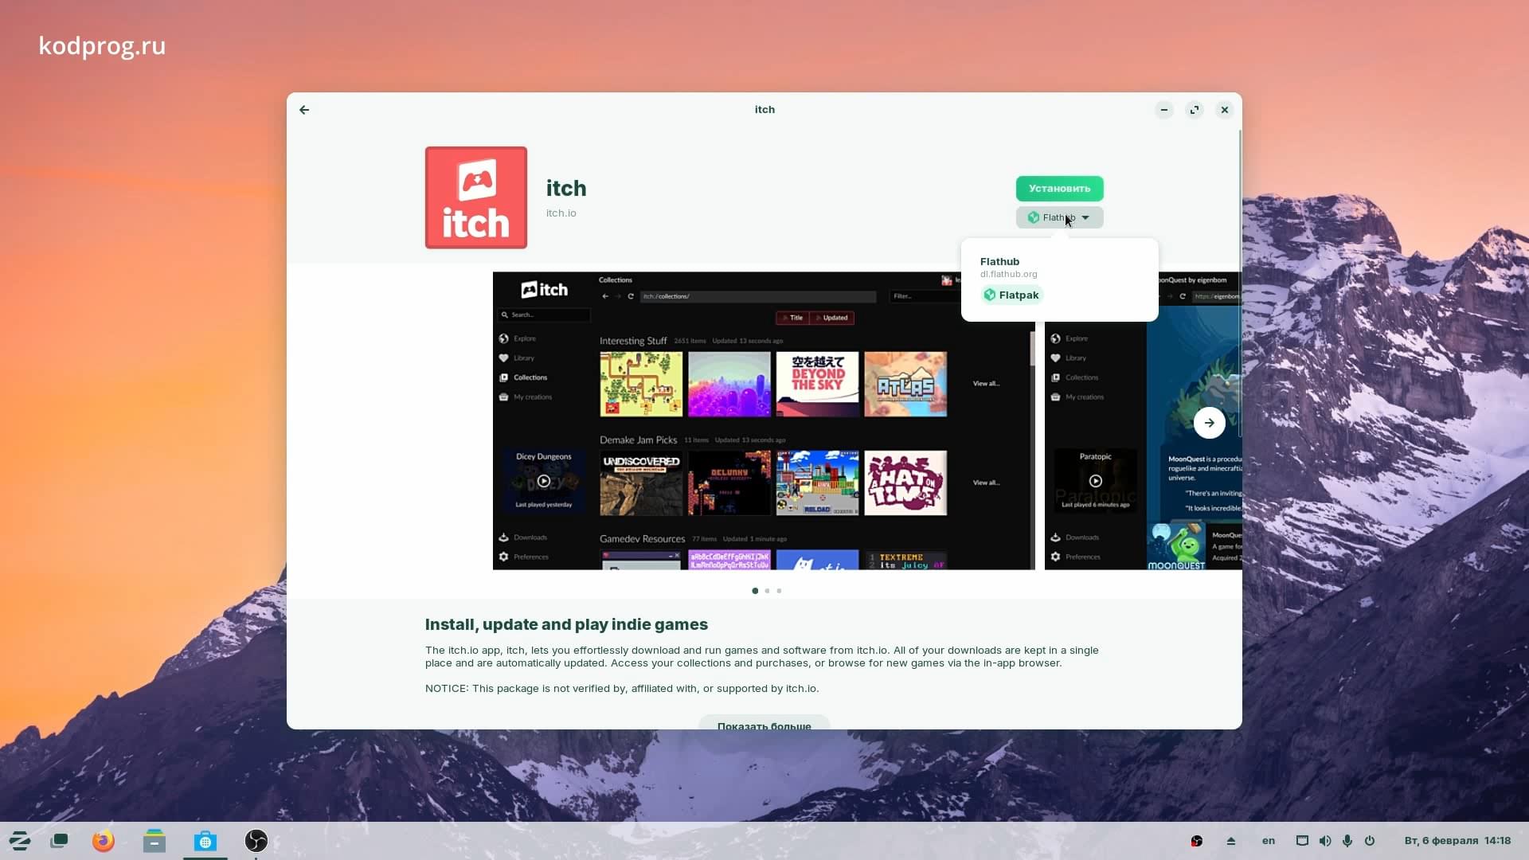Open OBS Studio from the taskbar
1529x860 pixels.
tap(256, 841)
